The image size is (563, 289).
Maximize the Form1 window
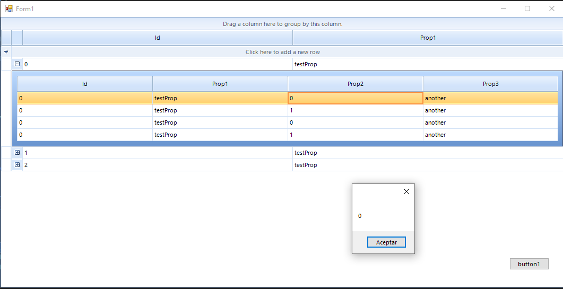(527, 8)
